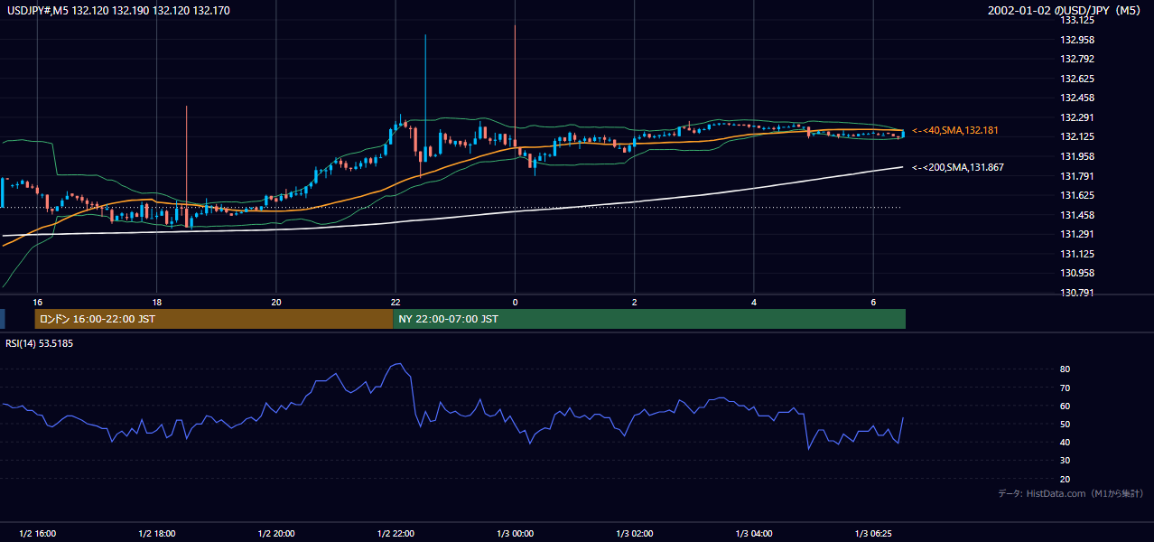Image resolution: width=1154 pixels, height=542 pixels.
Task: Click the RSI scale value 50
Action: click(1065, 424)
